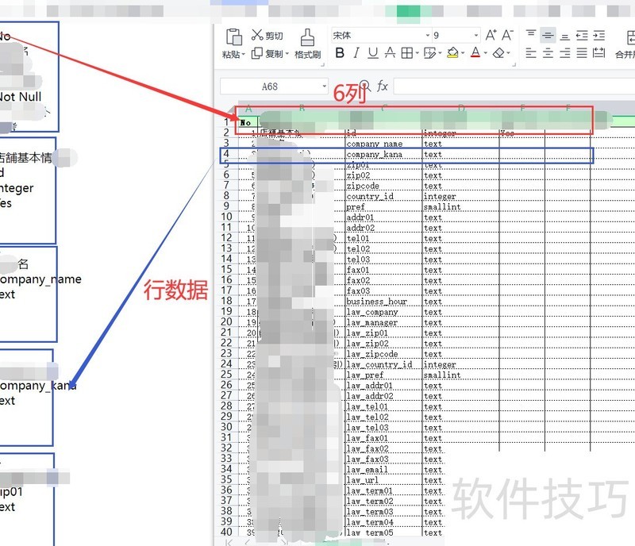Toggle underline formatting
The height and width of the screenshot is (546, 635).
pyautogui.click(x=373, y=53)
